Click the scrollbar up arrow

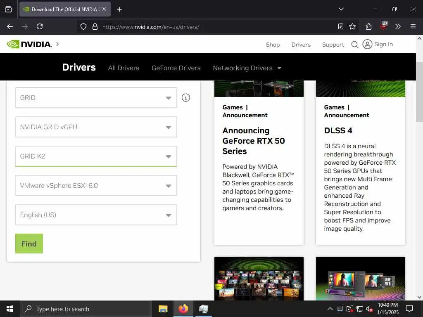[x=419, y=38]
